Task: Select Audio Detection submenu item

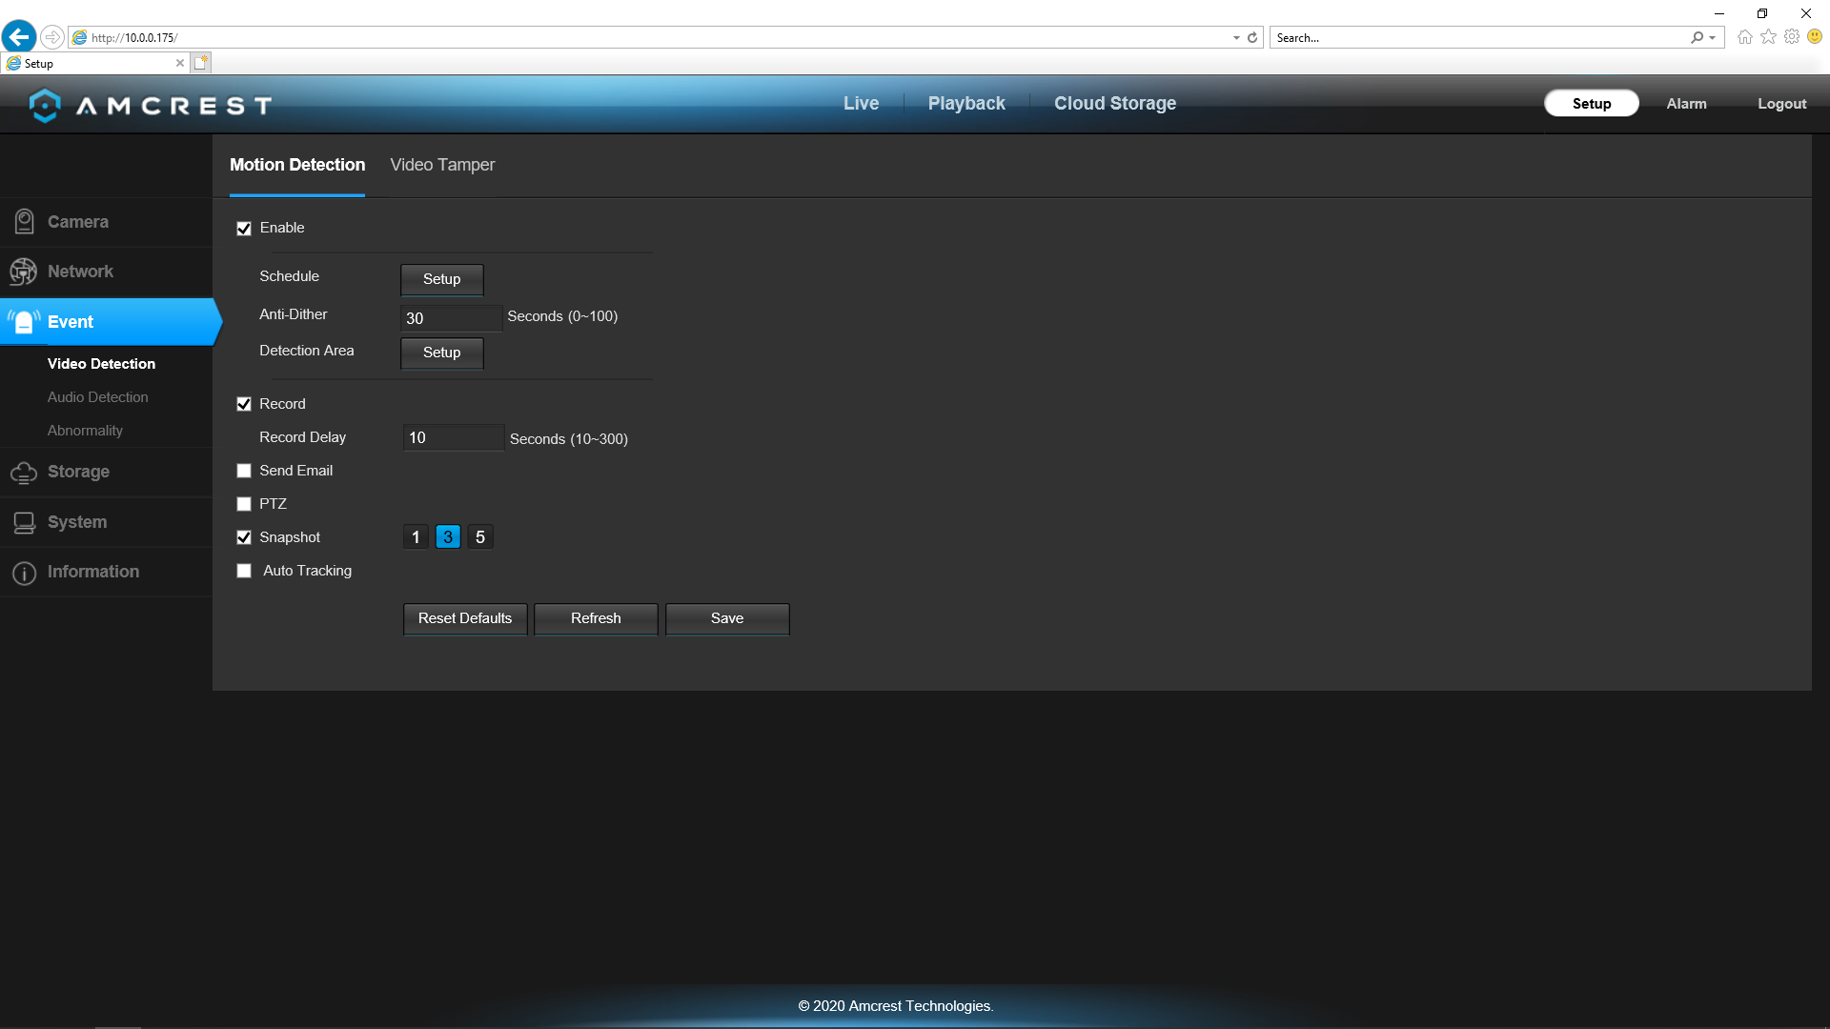Action: coord(97,397)
